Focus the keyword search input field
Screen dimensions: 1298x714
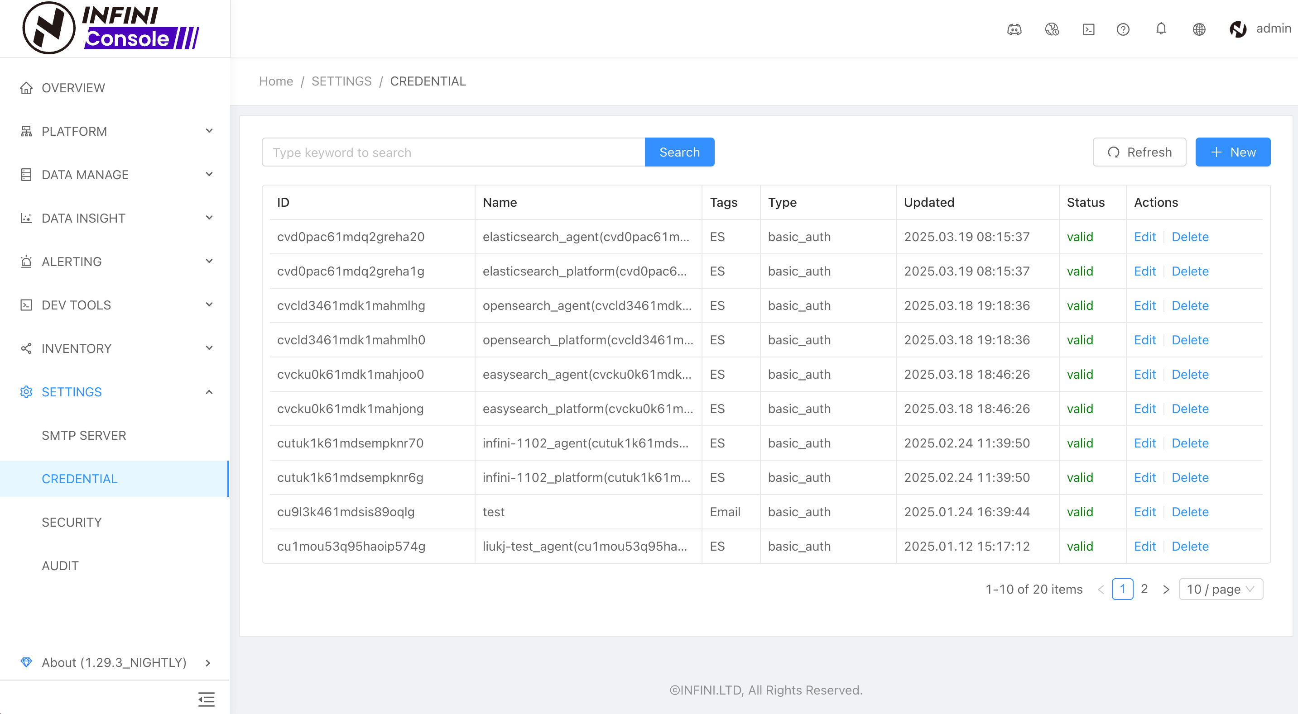click(x=453, y=152)
